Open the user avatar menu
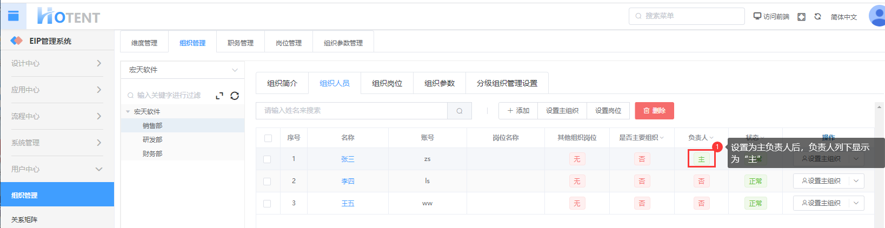This screenshot has width=885, height=228. point(877,16)
